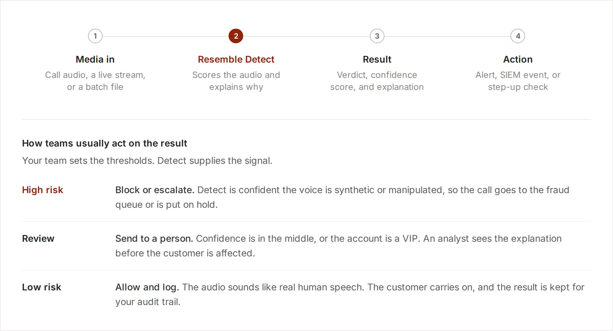Viewport: 613px width, 331px height.
Task: Open the Result step title
Action: 377,59
